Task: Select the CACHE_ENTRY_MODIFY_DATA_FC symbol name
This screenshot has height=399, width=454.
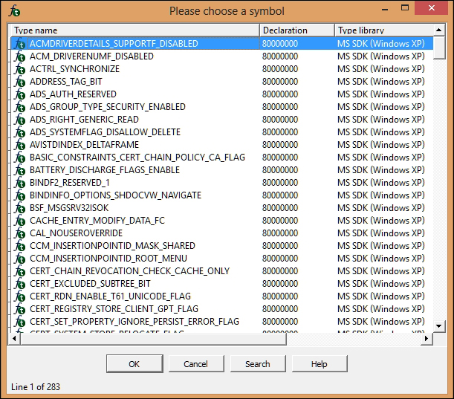Action: point(97,221)
